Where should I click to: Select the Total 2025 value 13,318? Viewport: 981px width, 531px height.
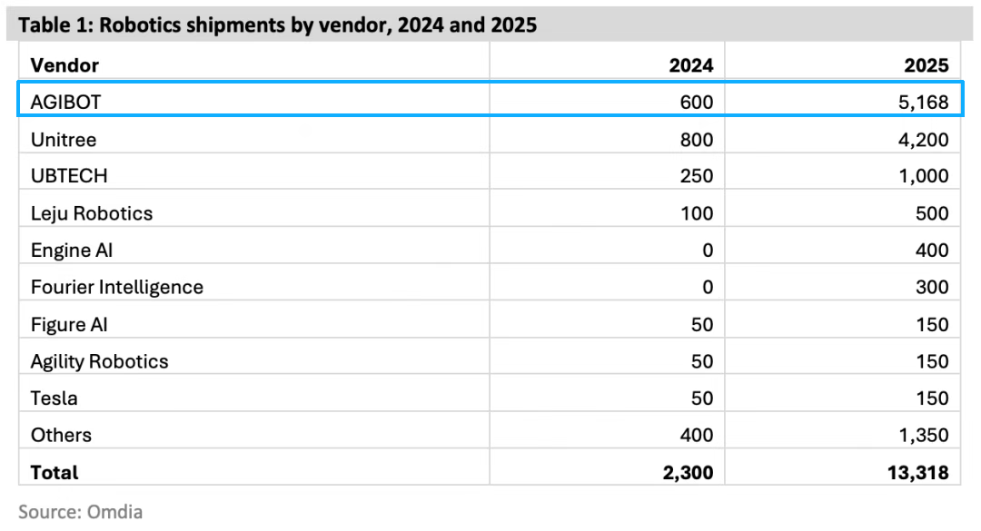click(914, 473)
